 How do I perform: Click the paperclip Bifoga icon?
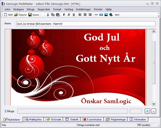5,111
